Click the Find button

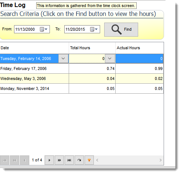pyautogui.click(x=121, y=30)
